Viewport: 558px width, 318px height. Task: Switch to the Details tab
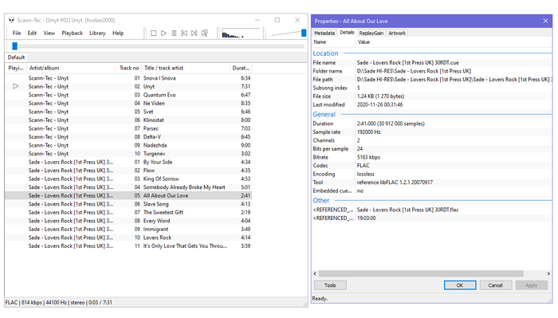[347, 33]
